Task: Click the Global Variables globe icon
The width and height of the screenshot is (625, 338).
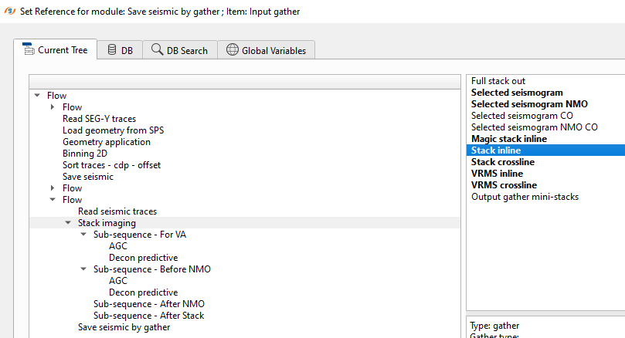Action: click(232, 50)
